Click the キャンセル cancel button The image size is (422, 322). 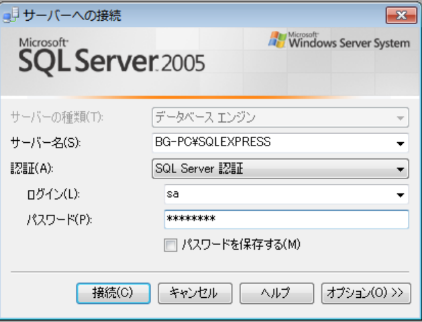tap(195, 293)
